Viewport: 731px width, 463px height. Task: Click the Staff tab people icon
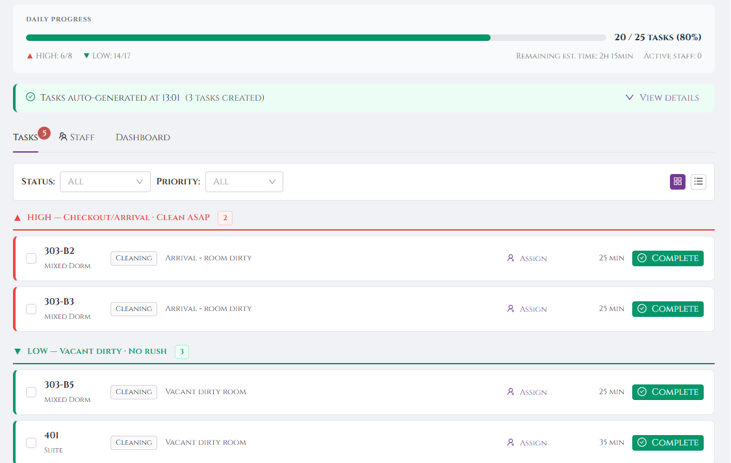63,137
